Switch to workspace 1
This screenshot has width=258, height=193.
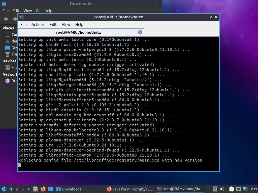point(11,189)
